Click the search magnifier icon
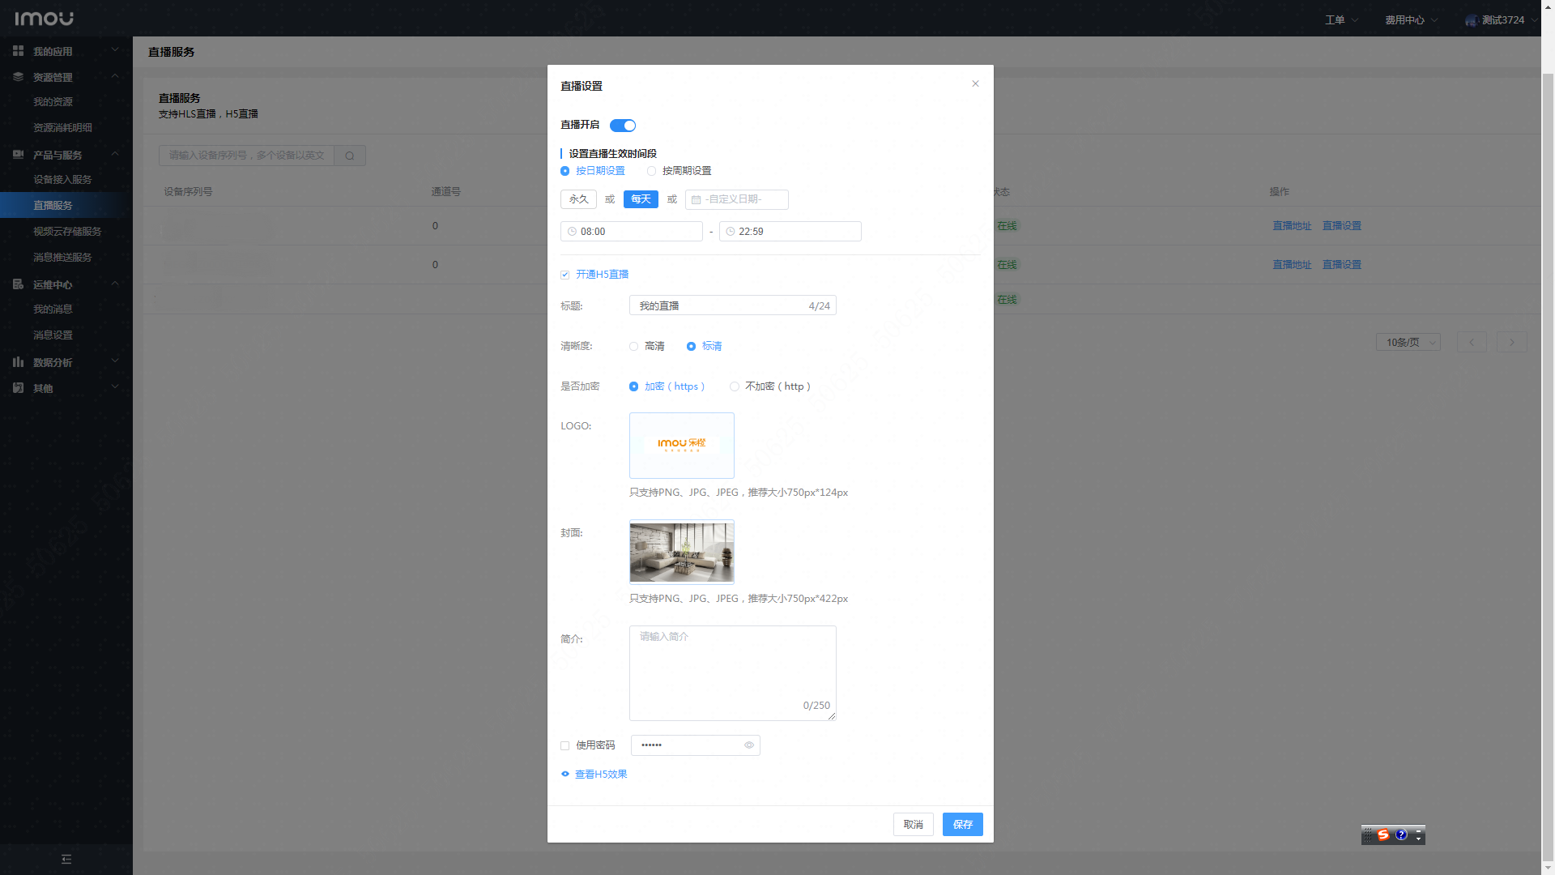The width and height of the screenshot is (1555, 875). tap(350, 156)
